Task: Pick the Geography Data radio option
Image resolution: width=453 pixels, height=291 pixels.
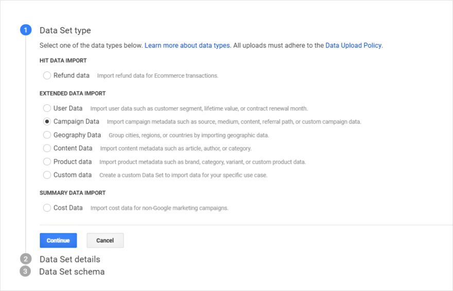Action: 47,135
